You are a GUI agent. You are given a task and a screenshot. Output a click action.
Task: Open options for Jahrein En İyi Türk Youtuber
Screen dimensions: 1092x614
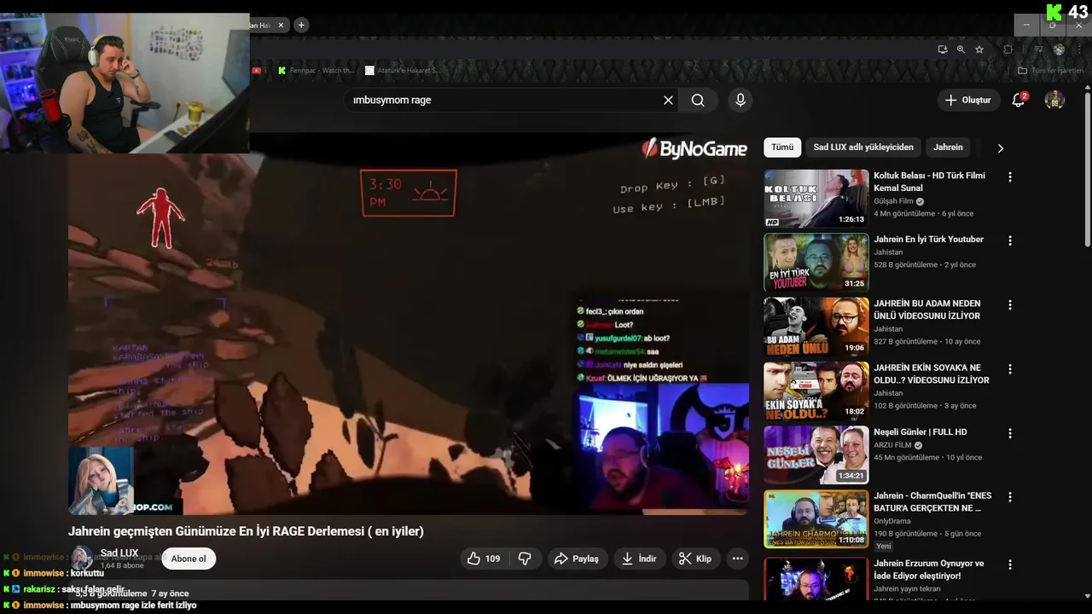pos(1010,240)
